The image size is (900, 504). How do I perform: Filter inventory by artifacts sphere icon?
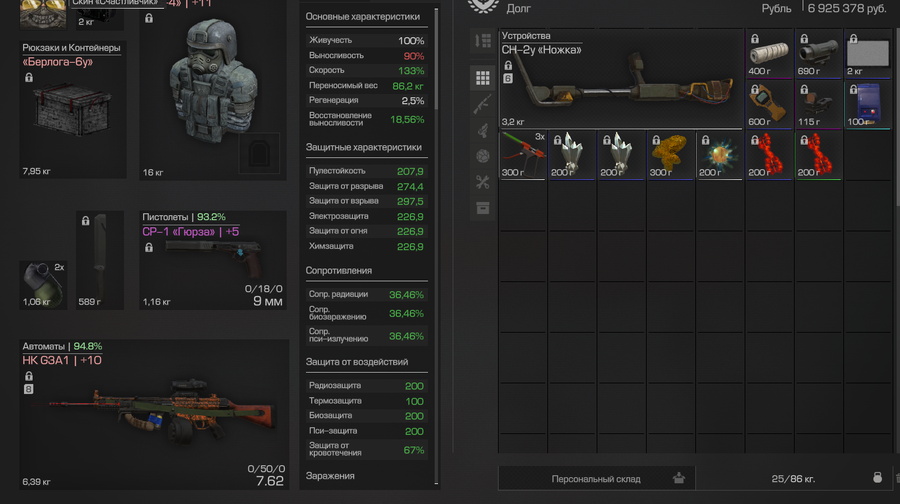pos(483,156)
